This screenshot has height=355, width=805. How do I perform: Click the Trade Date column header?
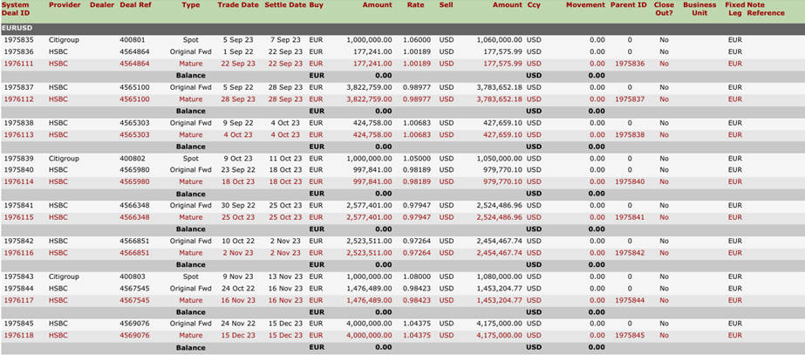click(x=239, y=5)
